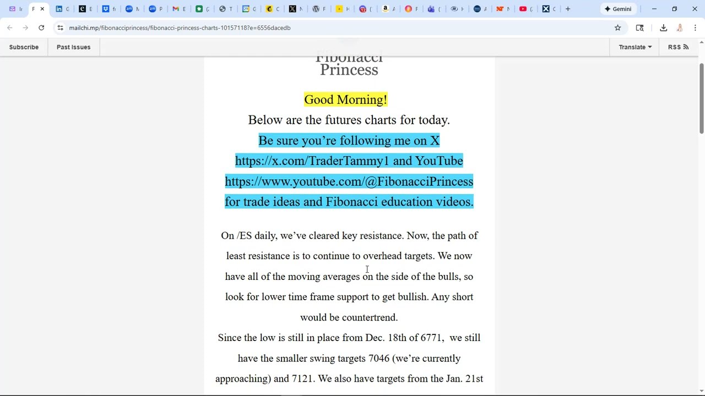Switch to the Dropbox tab
Image resolution: width=705 pixels, height=396 pixels.
[x=109, y=9]
